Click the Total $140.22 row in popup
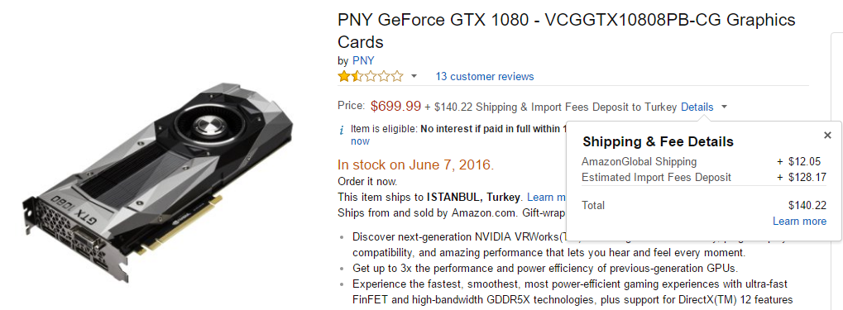The width and height of the screenshot is (843, 310). [704, 205]
